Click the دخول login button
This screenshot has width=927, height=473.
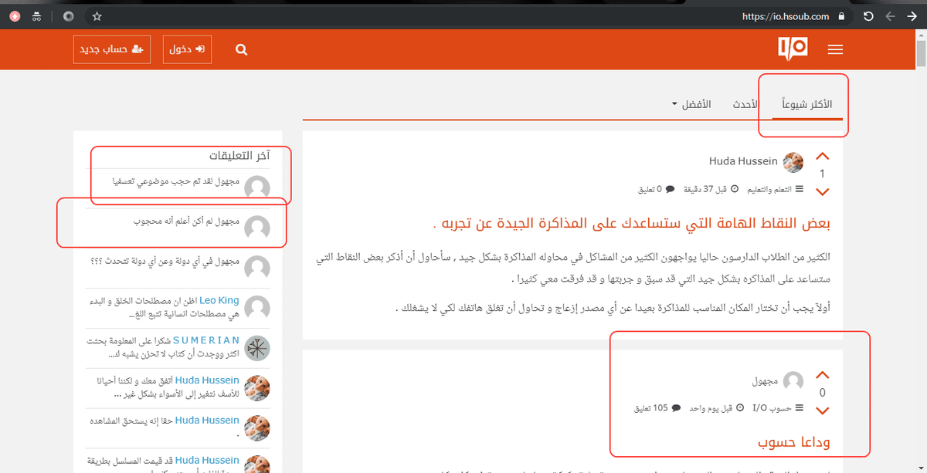(187, 49)
